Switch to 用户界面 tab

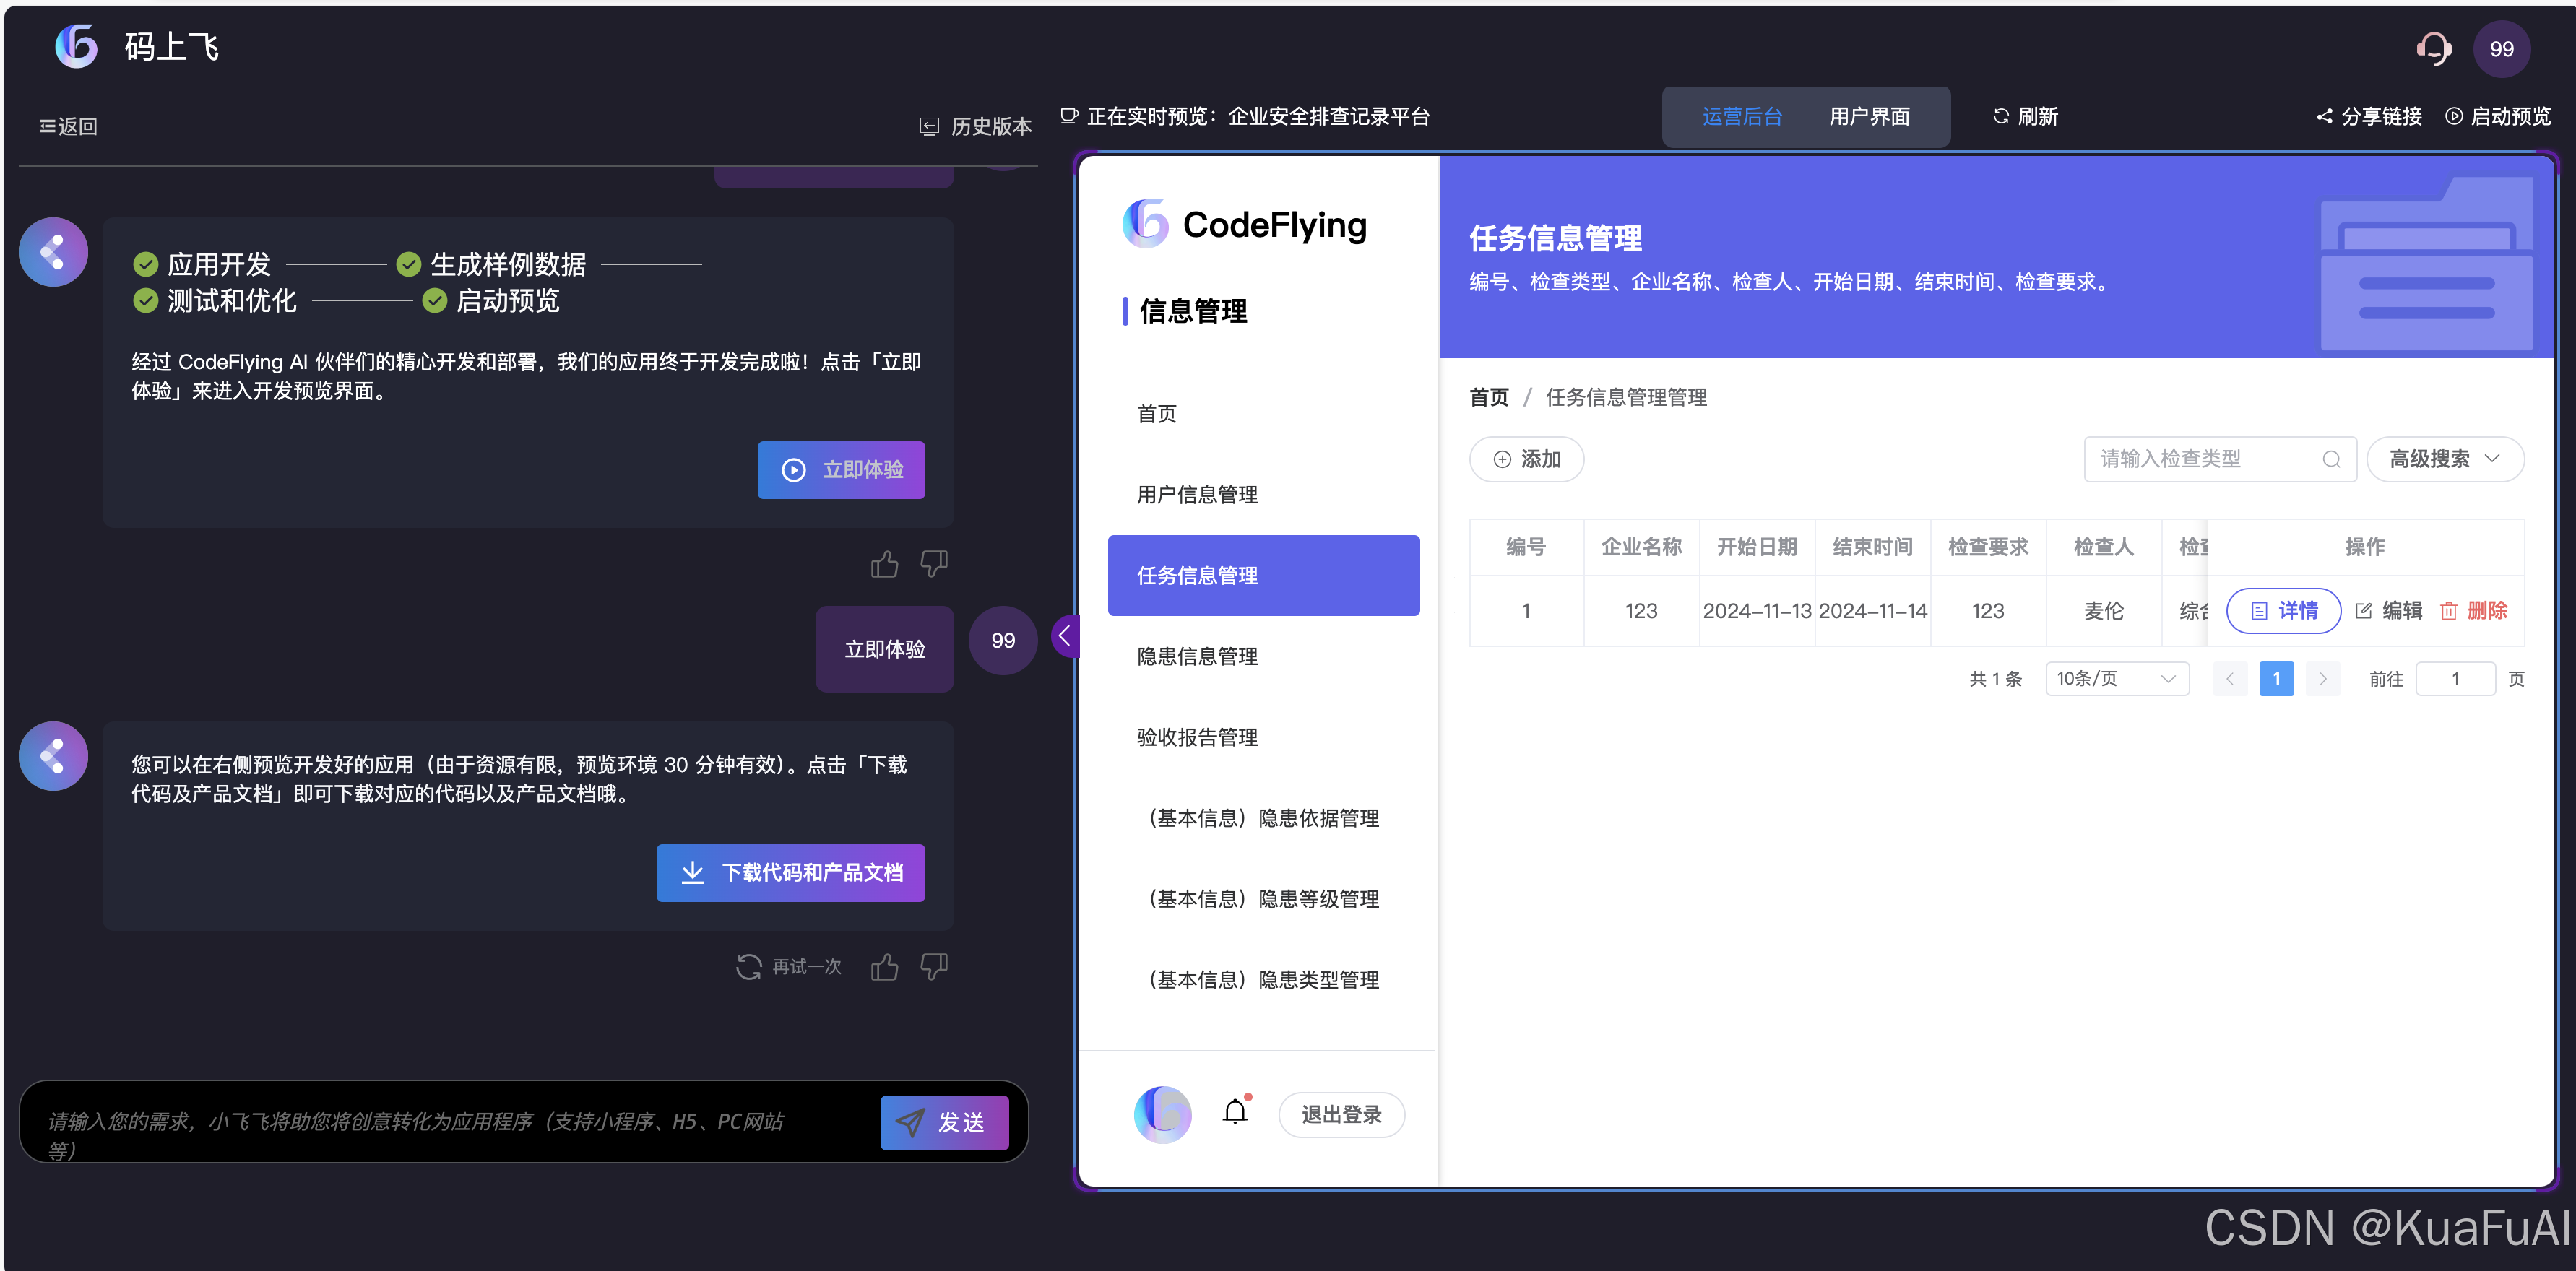point(1869,117)
